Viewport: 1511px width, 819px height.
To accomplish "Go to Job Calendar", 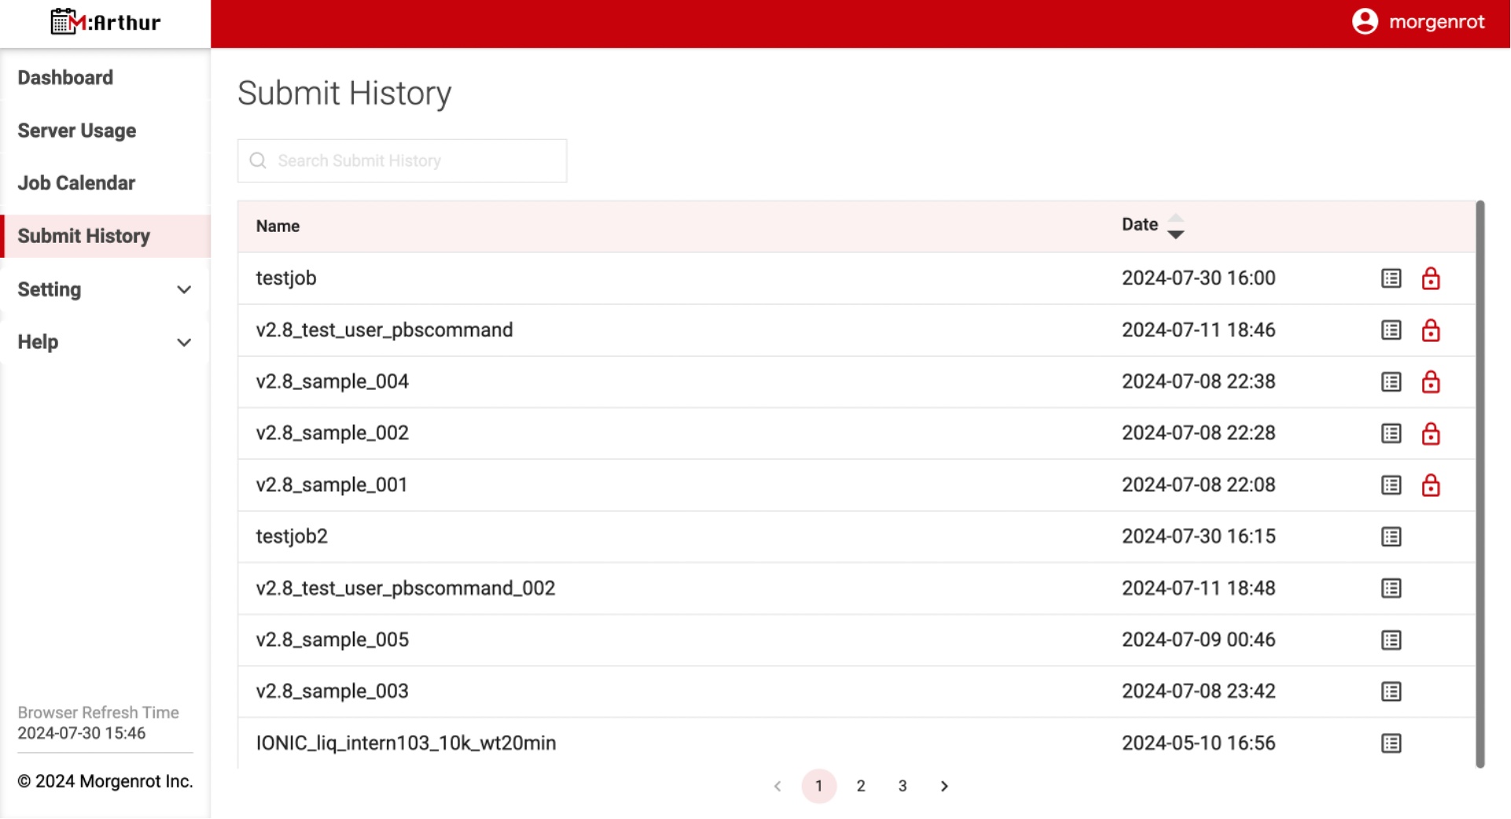I will click(x=76, y=183).
